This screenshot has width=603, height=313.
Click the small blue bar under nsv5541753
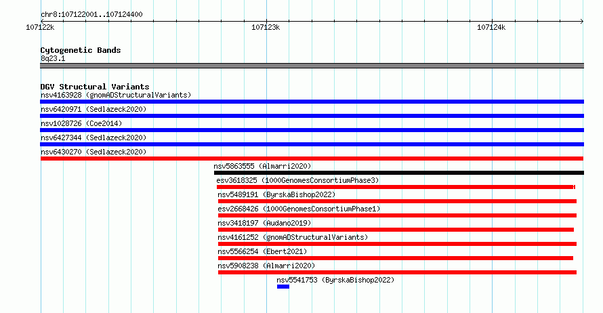[x=283, y=287]
